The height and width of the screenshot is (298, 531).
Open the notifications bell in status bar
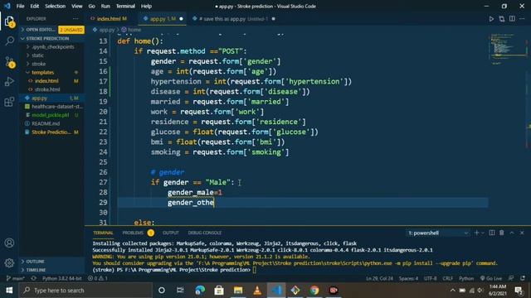pyautogui.click(x=523, y=278)
